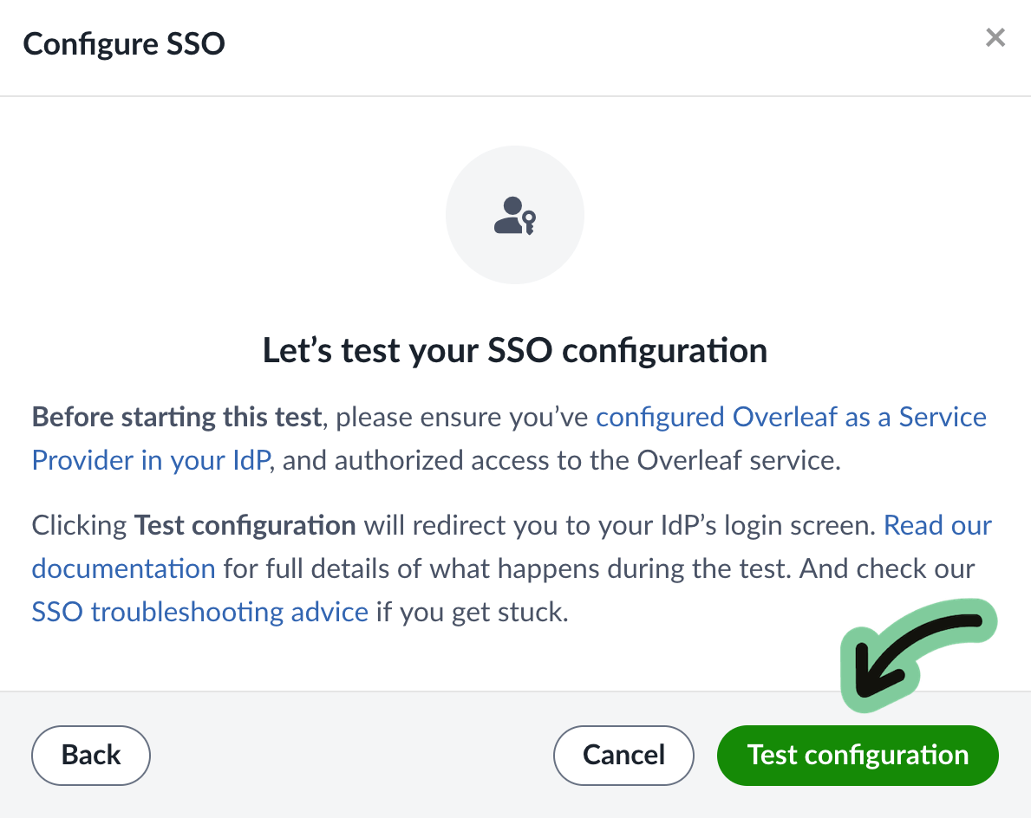Click 'will redirect you to your IdP's login screen'

(x=619, y=526)
